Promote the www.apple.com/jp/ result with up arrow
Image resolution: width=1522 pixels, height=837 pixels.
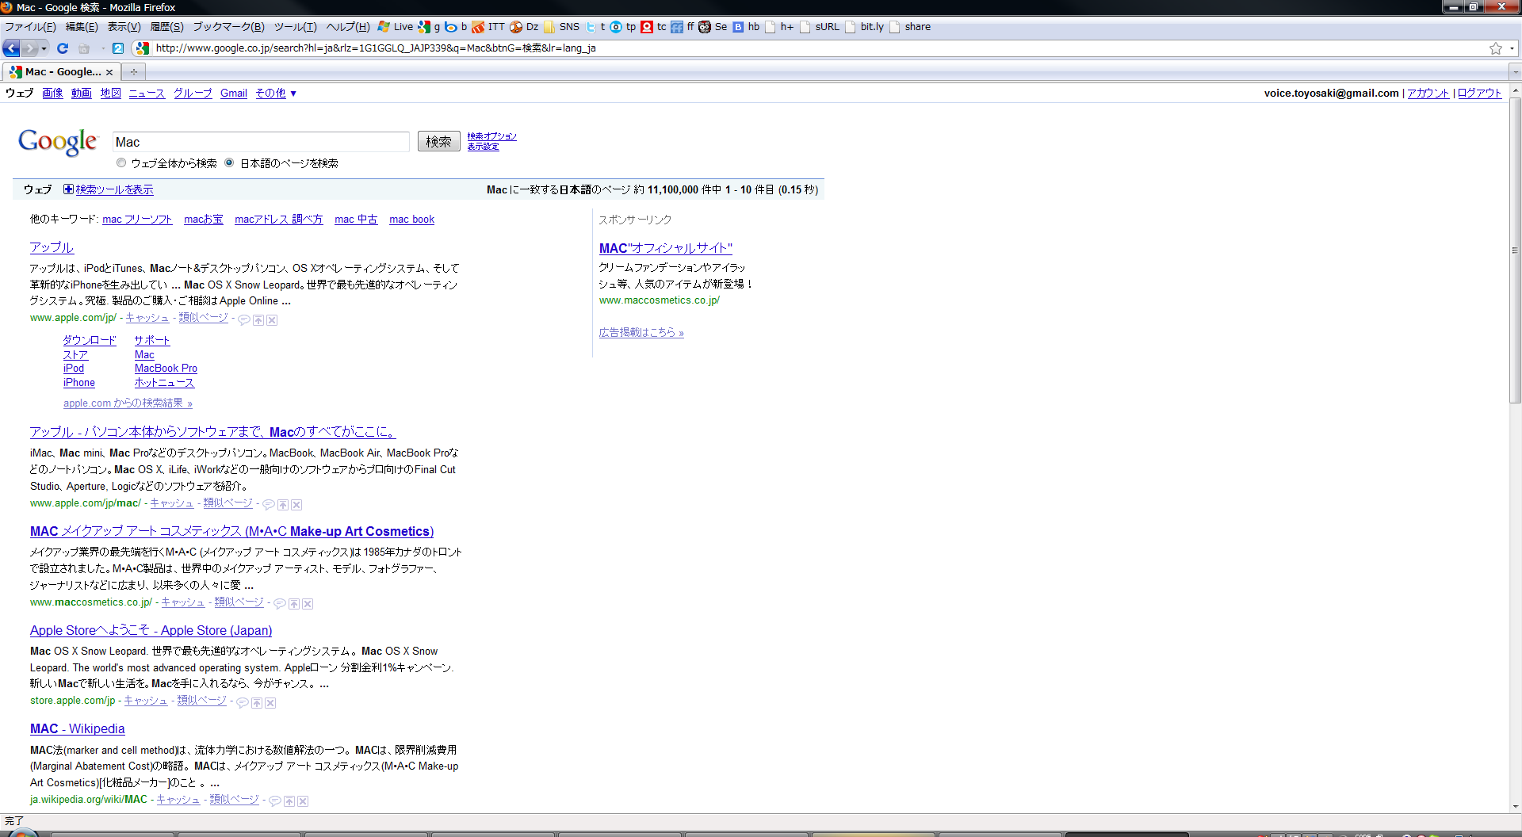pos(258,320)
